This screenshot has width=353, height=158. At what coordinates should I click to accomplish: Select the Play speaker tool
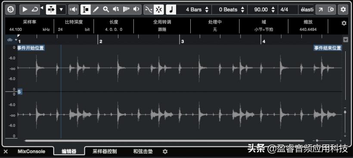116,9
